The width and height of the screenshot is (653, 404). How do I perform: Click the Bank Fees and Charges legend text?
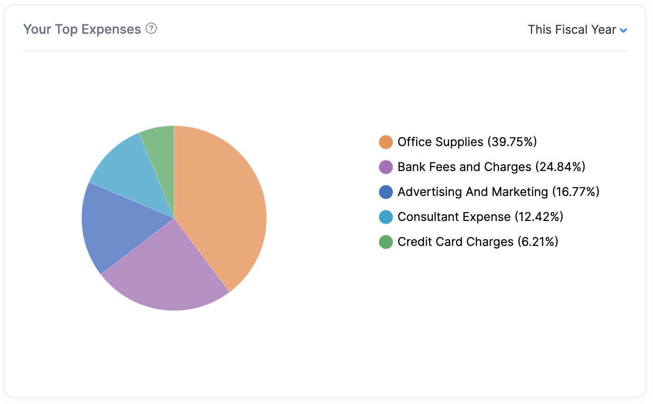pos(491,167)
